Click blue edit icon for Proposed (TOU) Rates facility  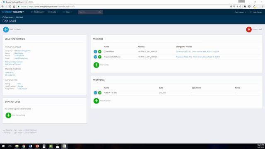(95, 57)
